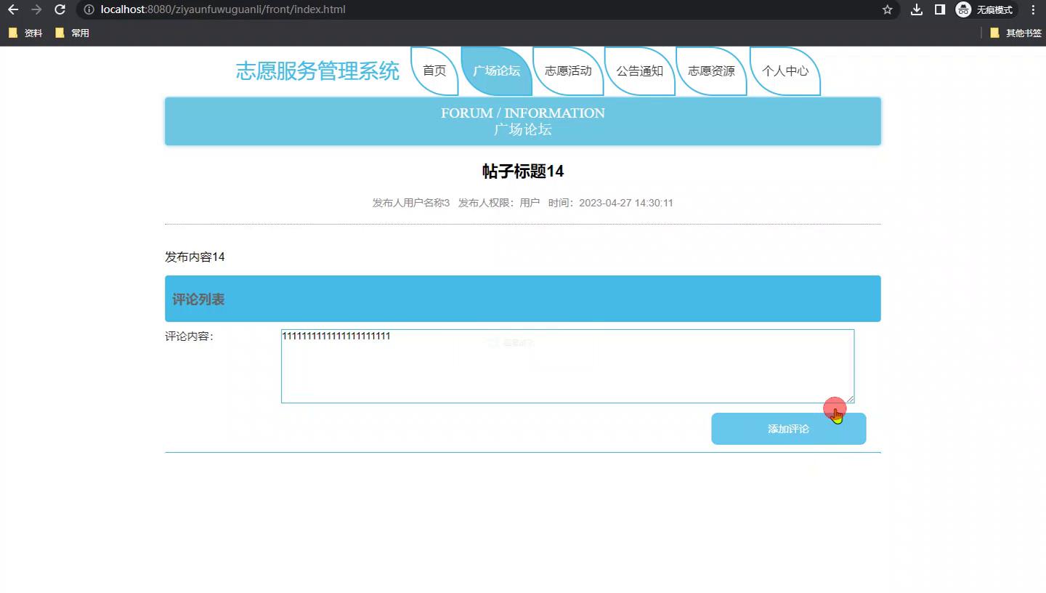Click the address bar URL
The image size is (1046, 593).
click(223, 9)
